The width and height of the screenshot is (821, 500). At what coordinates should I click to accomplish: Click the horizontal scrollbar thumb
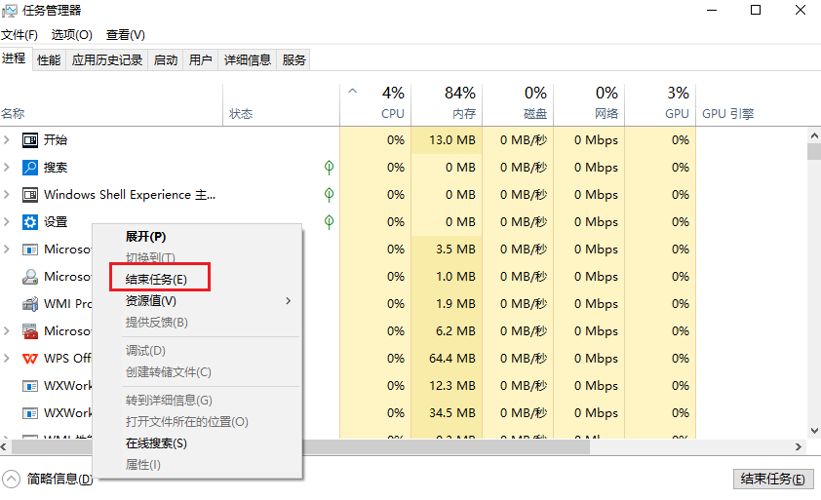point(300,446)
